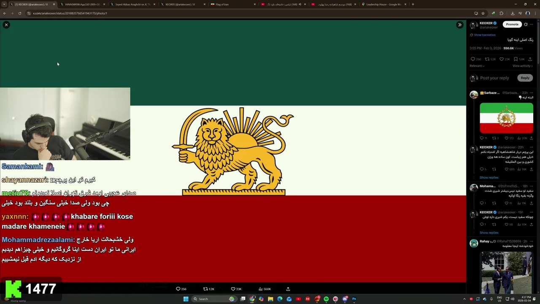Open View activity link
This screenshot has height=304, width=540.
pos(523,66)
